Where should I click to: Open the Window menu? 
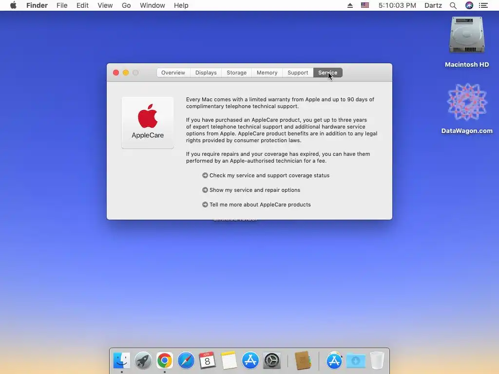[153, 5]
